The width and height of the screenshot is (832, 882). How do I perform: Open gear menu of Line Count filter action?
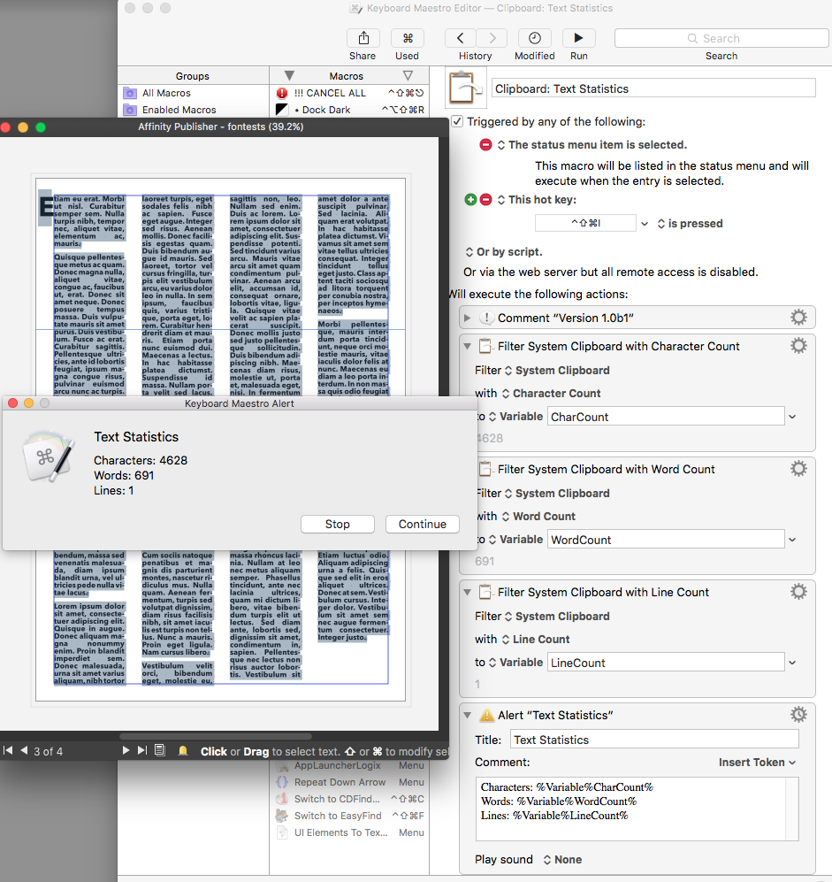coord(798,592)
